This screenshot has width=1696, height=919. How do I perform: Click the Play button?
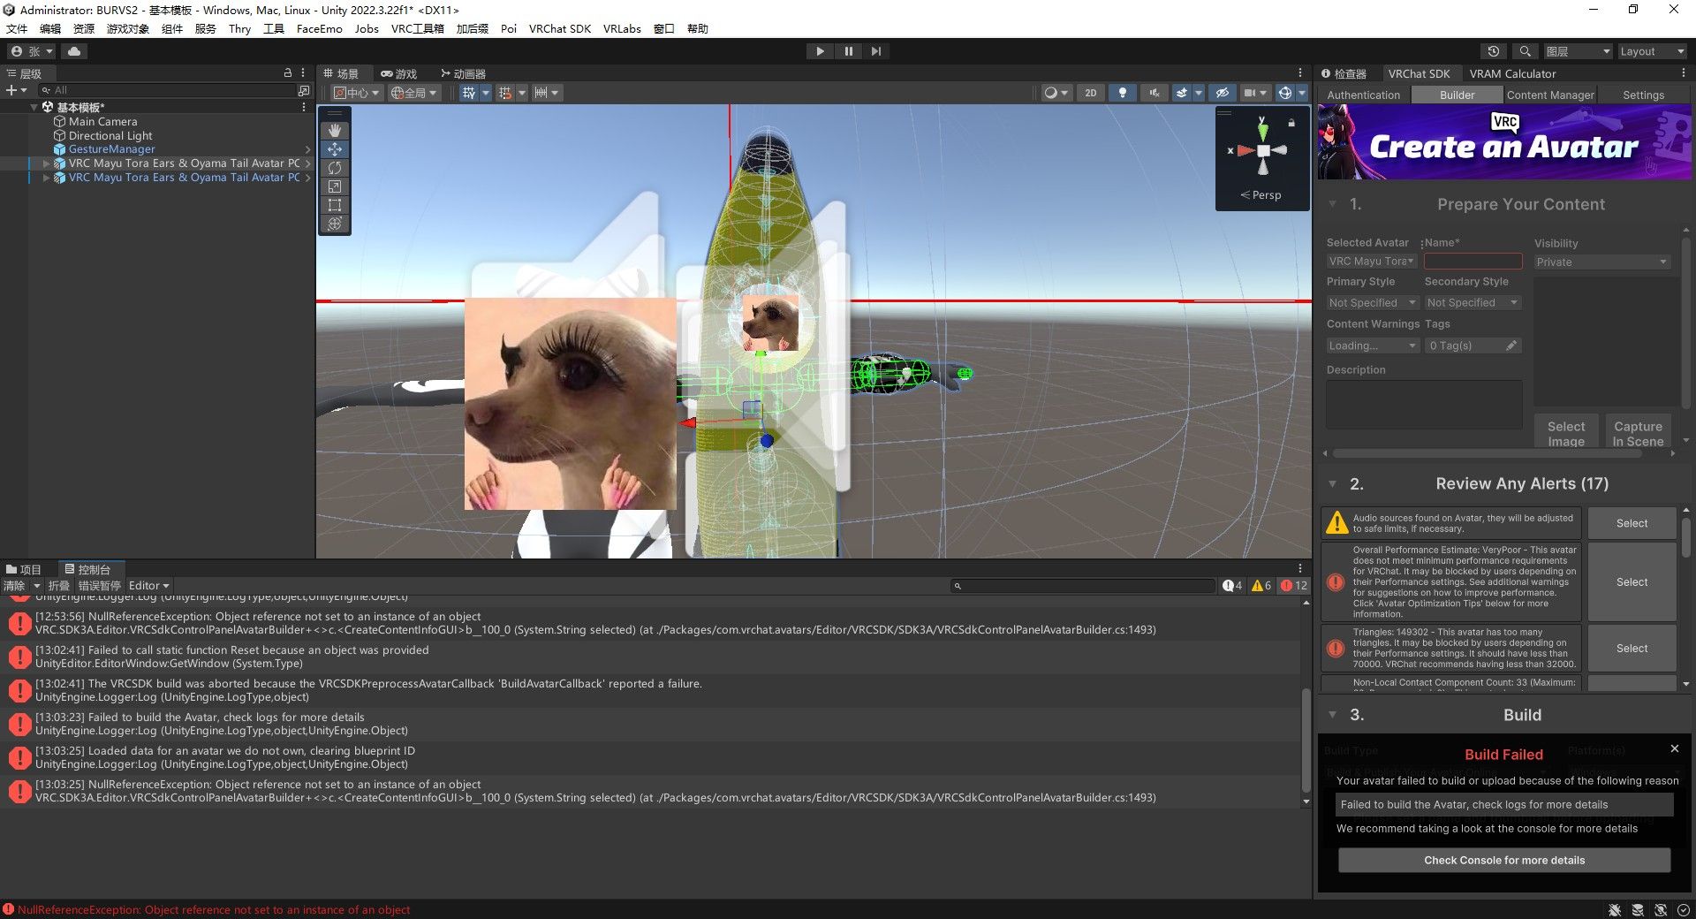pos(820,51)
